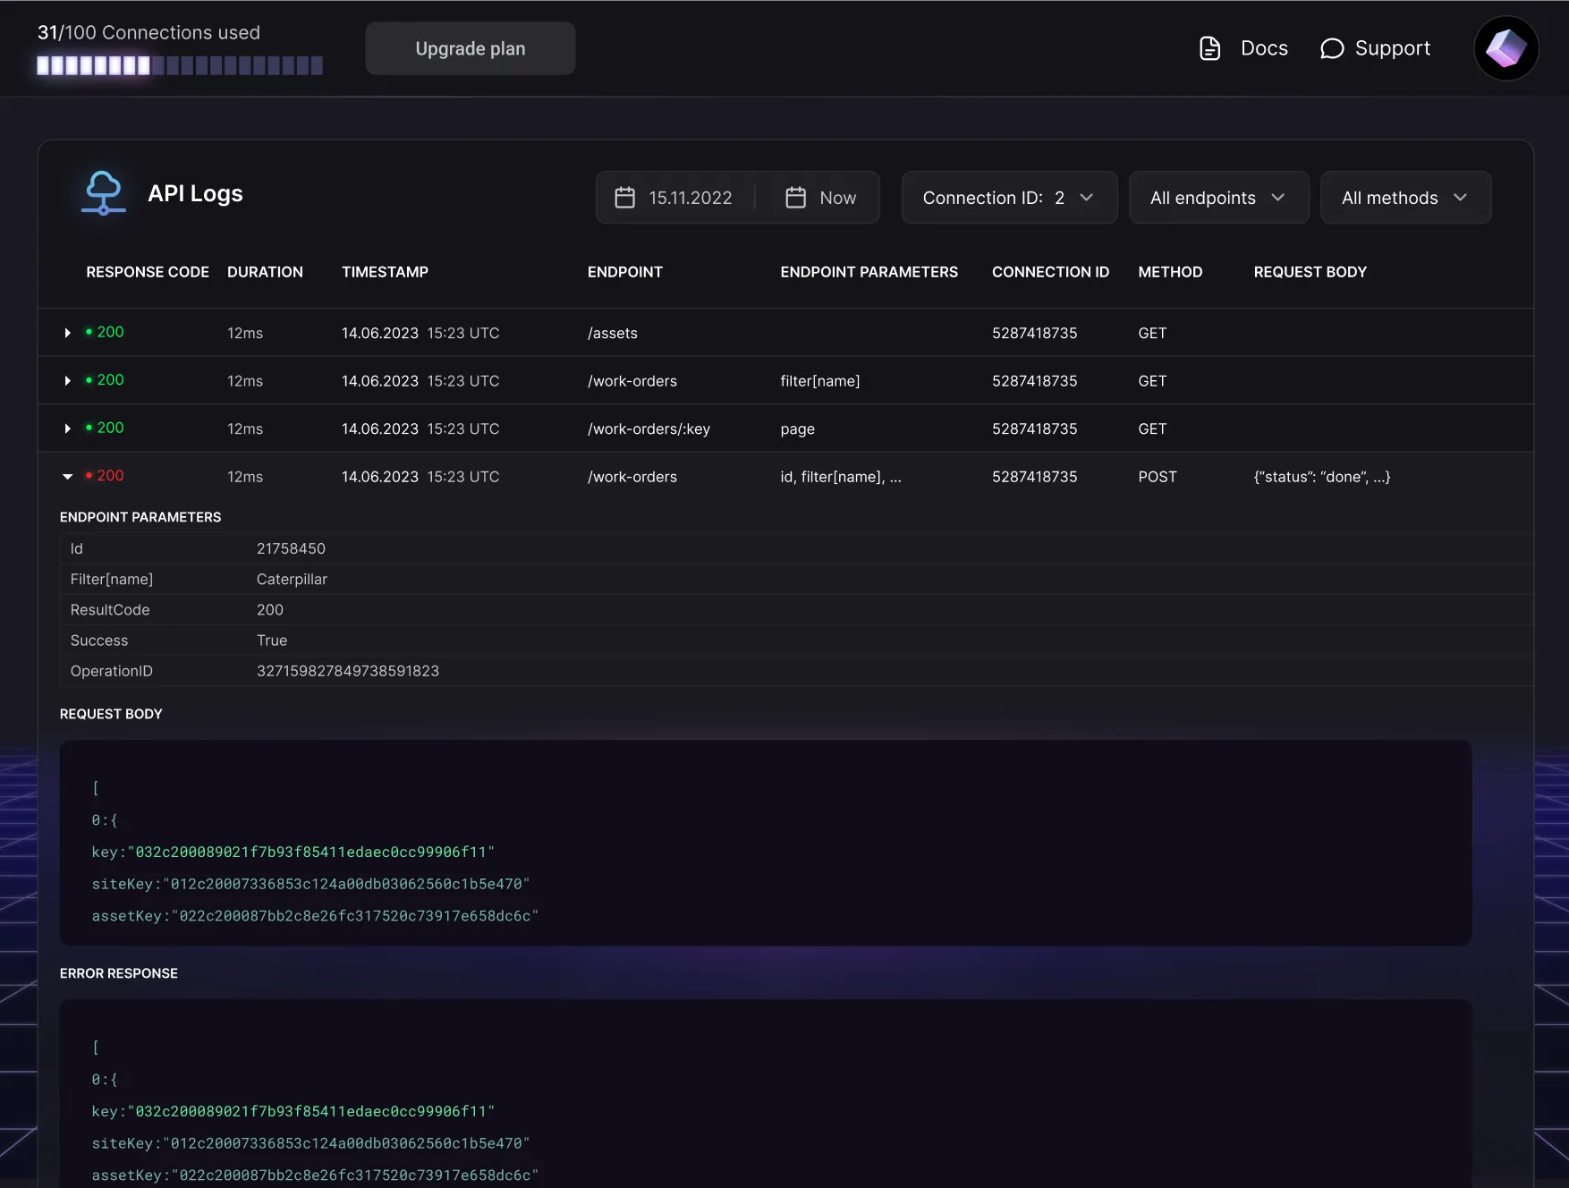Click the calendar icon beside Now
This screenshot has width=1569, height=1188.
pos(796,198)
